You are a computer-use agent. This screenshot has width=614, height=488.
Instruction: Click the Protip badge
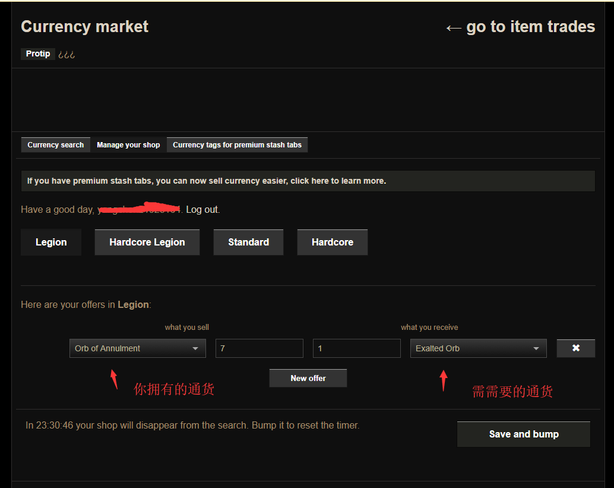pos(38,54)
